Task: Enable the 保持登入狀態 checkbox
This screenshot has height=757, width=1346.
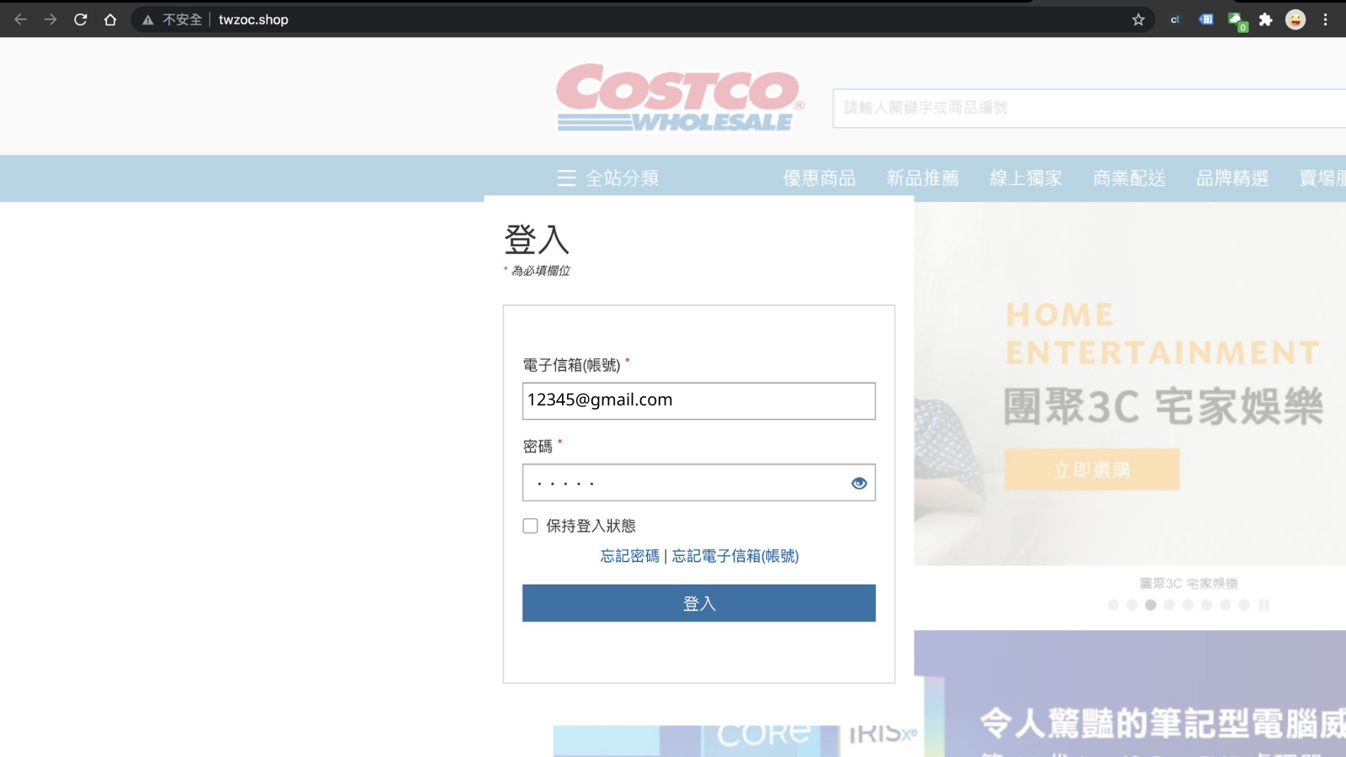Action: (x=530, y=526)
